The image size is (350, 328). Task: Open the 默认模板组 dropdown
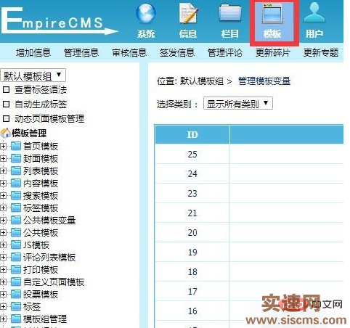point(33,75)
